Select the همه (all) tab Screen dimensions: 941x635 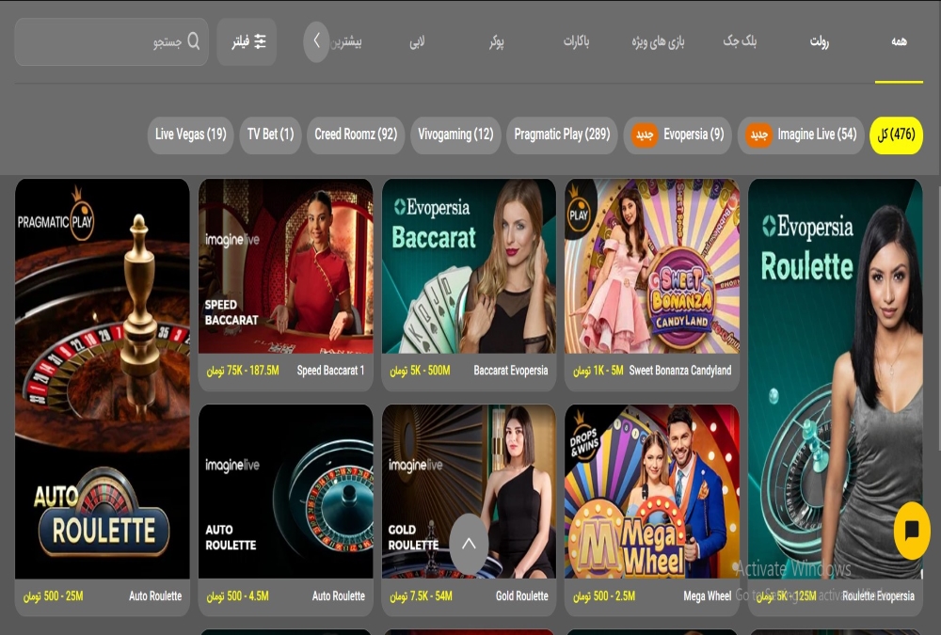pos(899,40)
